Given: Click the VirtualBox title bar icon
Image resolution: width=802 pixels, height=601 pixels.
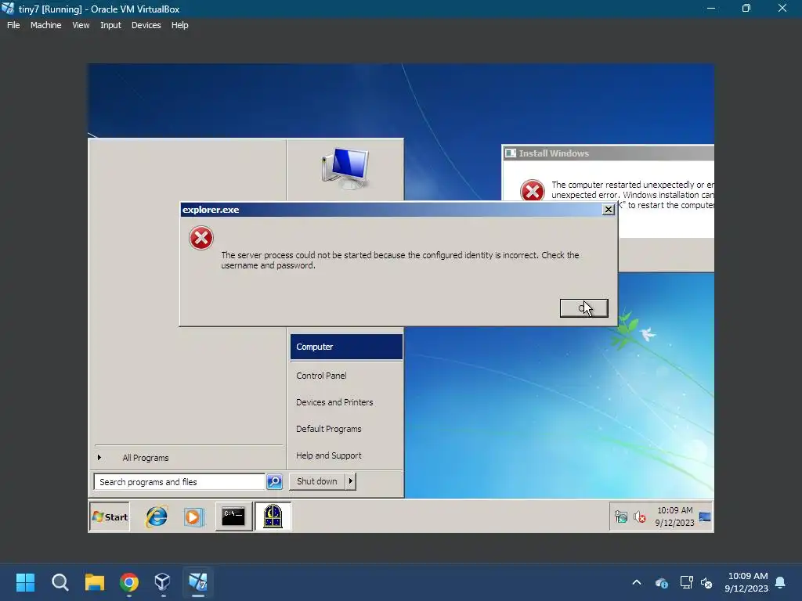Looking at the screenshot, I should tap(8, 9).
